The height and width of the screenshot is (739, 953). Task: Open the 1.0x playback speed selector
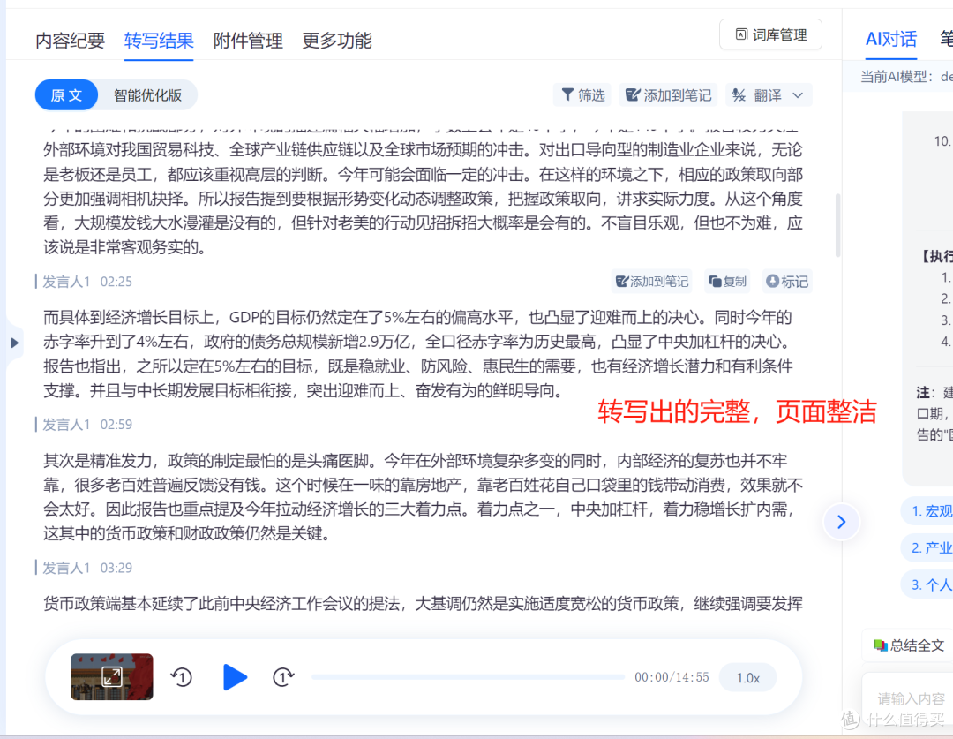747,677
